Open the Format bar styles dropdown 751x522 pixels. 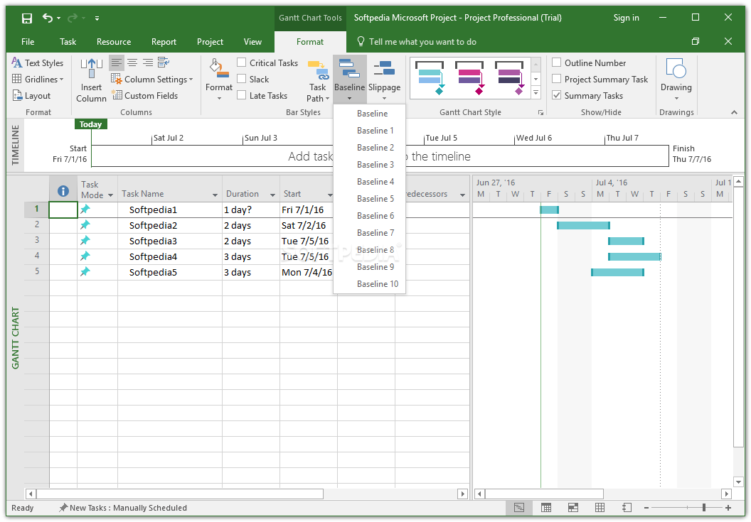[x=219, y=80]
